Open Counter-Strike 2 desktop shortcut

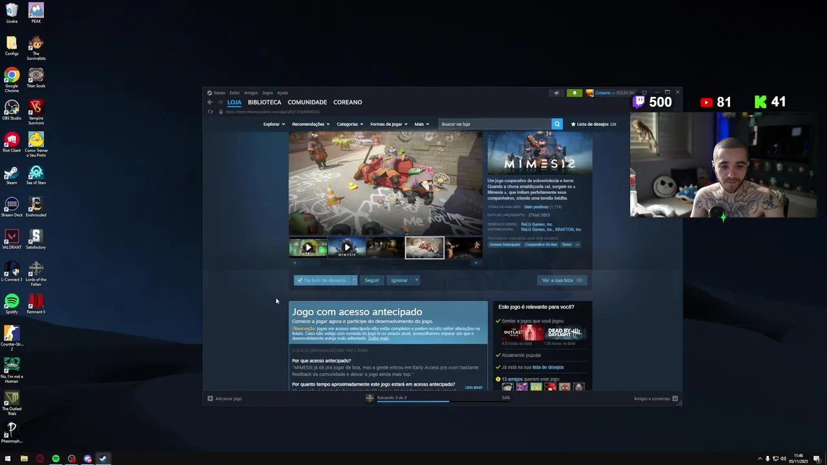[x=12, y=338]
